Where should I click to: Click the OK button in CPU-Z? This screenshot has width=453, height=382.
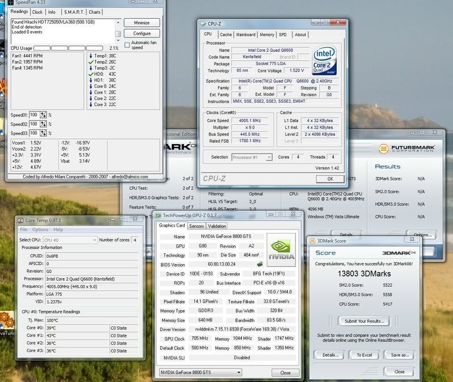coord(330,179)
